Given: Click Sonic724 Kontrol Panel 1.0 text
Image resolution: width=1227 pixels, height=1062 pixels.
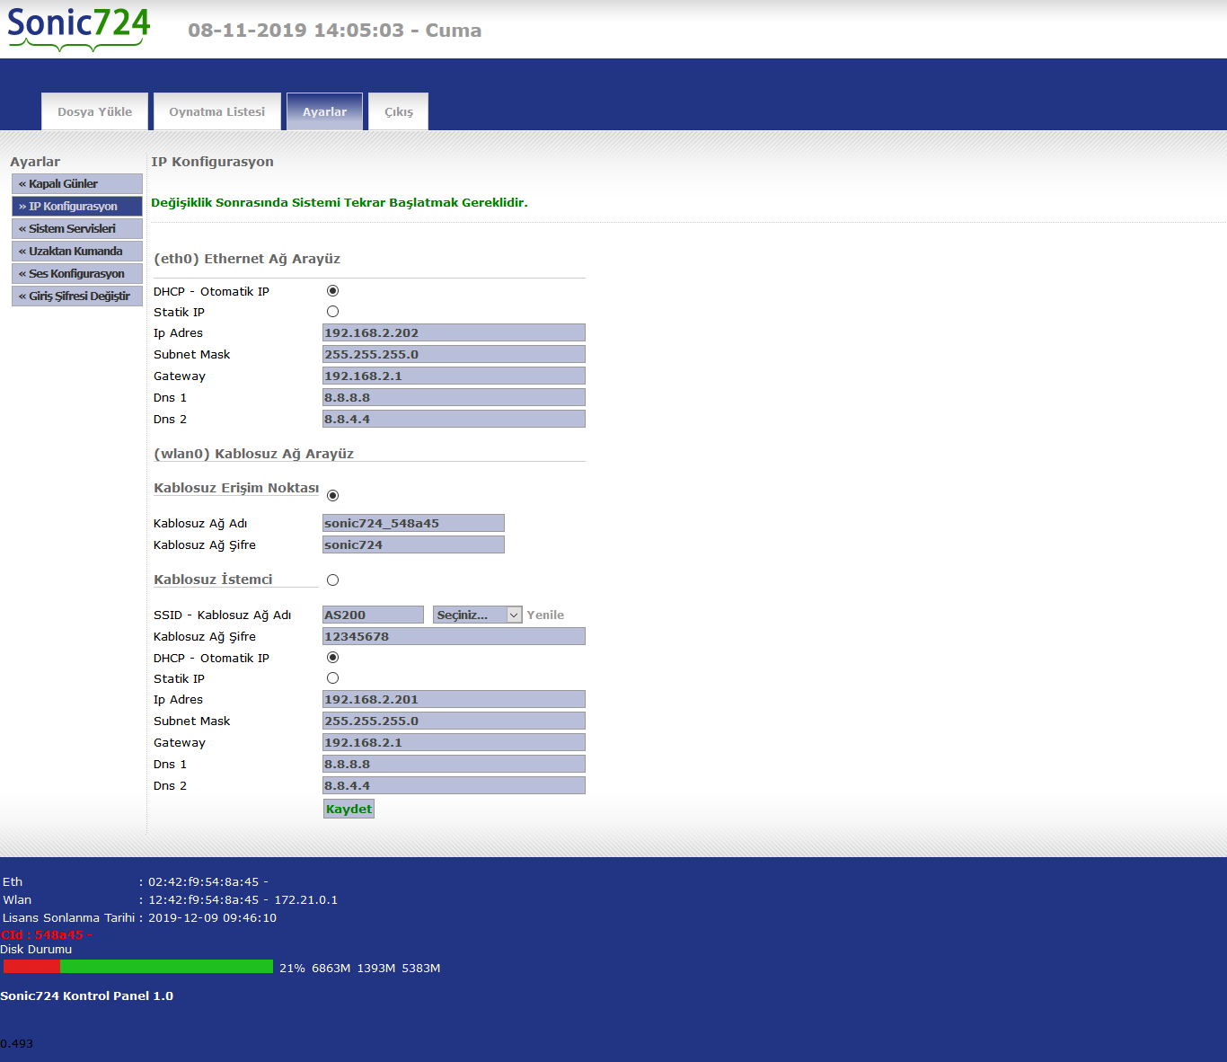Looking at the screenshot, I should point(86,996).
